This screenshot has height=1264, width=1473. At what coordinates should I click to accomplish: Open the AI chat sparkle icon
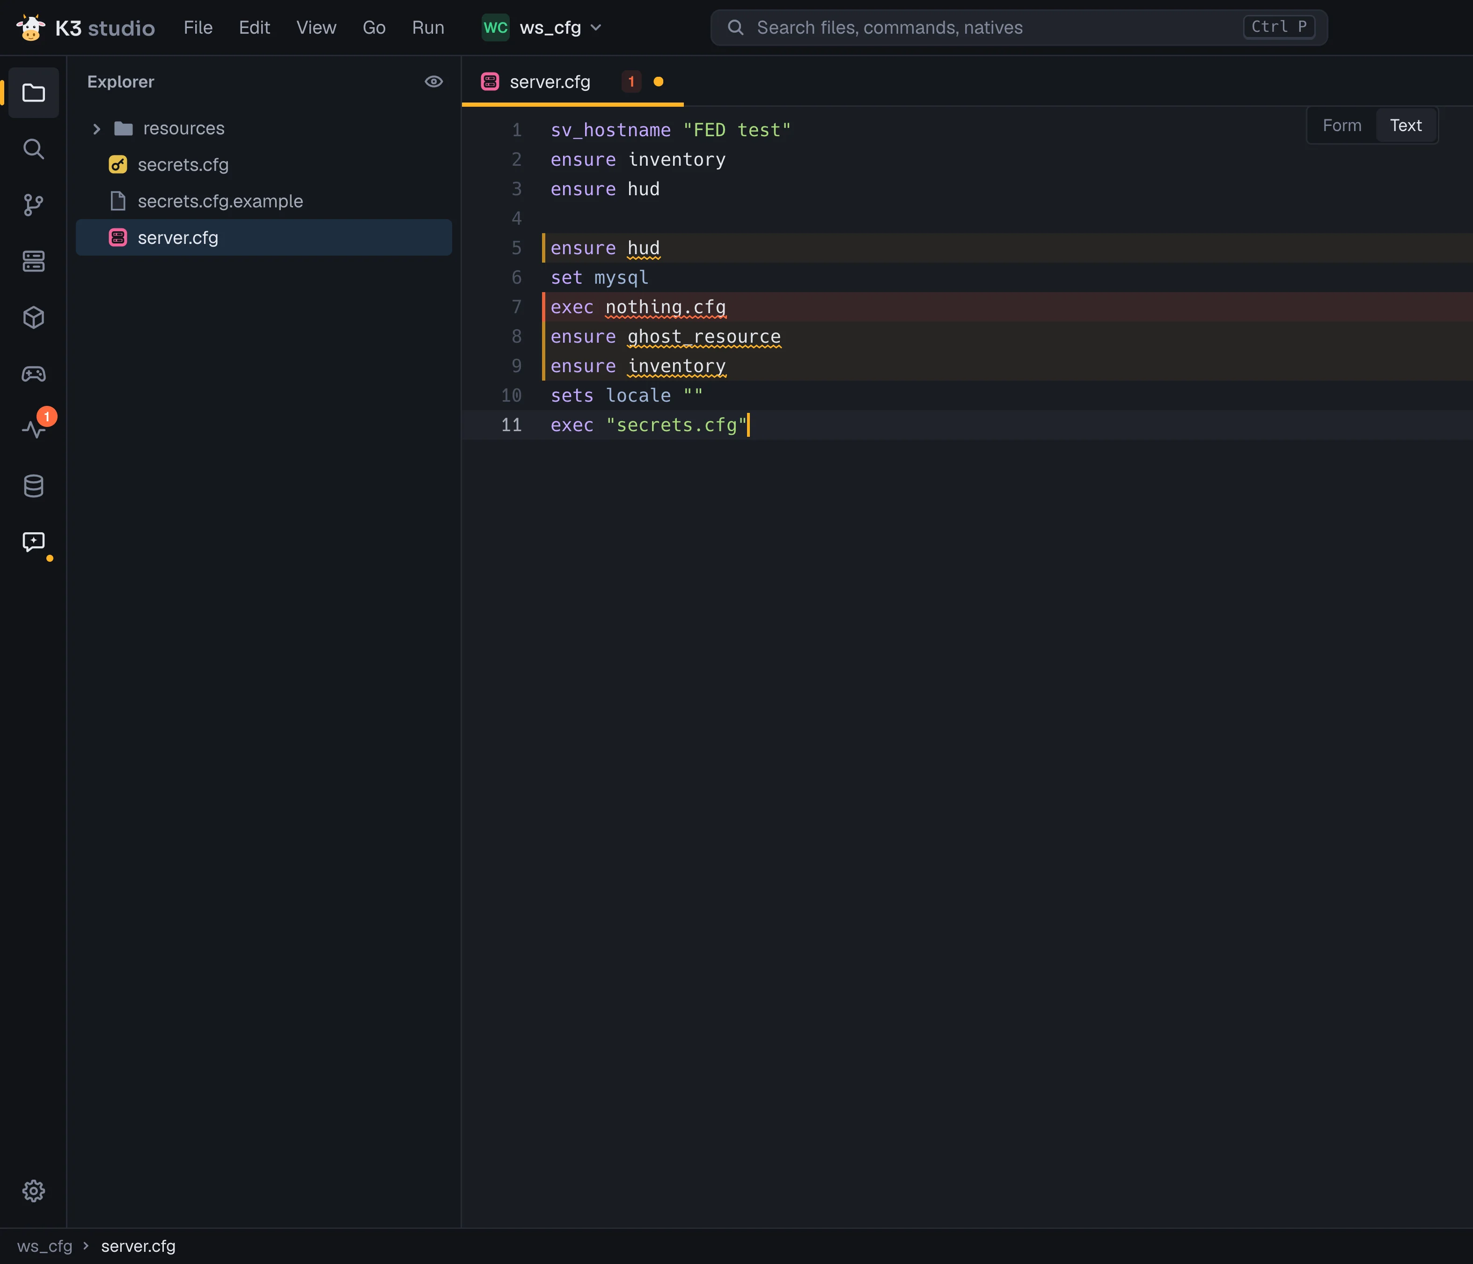[33, 542]
